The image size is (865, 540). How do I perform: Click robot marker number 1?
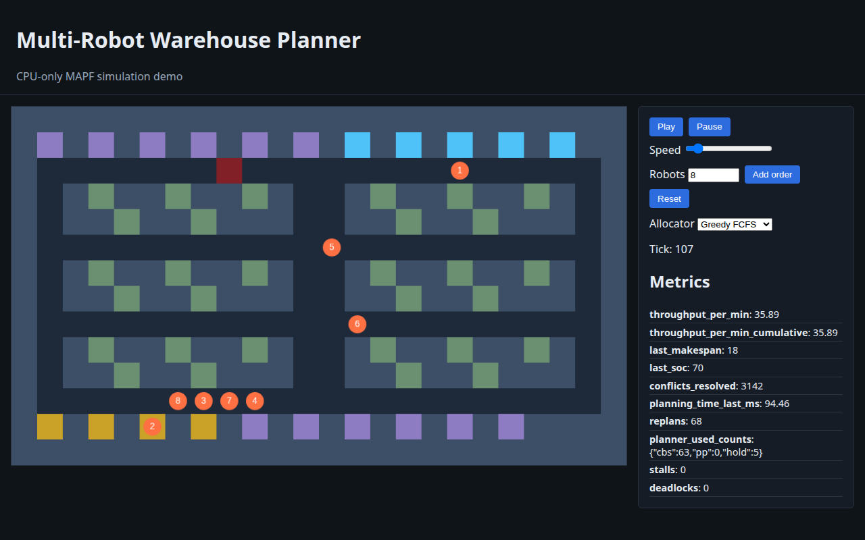pyautogui.click(x=460, y=170)
